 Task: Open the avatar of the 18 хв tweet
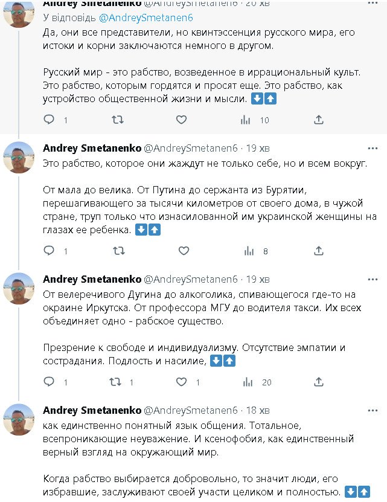coord(19,419)
